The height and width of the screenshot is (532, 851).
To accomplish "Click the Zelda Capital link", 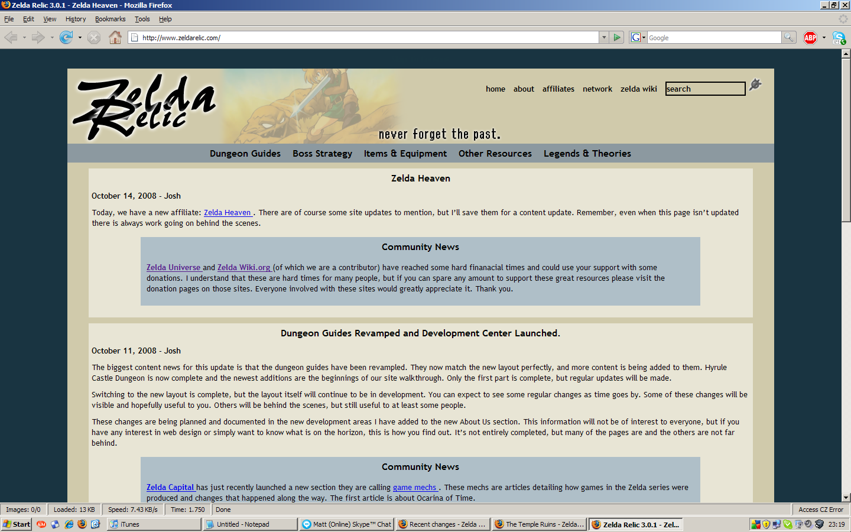I will [x=170, y=488].
